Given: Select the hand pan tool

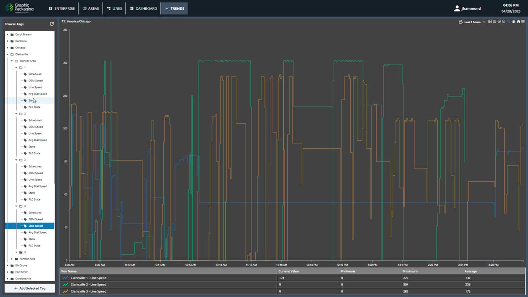Looking at the screenshot, I should click(x=513, y=22).
